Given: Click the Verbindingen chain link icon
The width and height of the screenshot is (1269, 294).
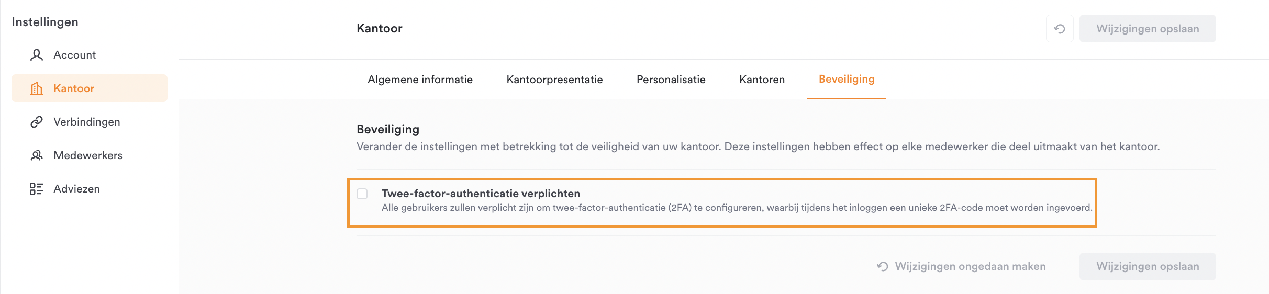Looking at the screenshot, I should (37, 122).
